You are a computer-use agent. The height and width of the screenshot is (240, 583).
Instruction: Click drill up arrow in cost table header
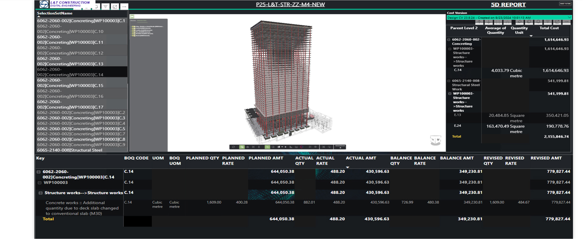[479, 22]
